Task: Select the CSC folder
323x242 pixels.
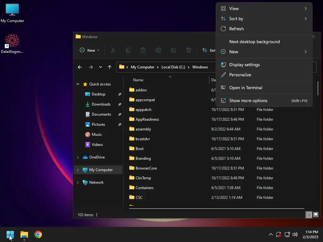Action: coord(139,198)
